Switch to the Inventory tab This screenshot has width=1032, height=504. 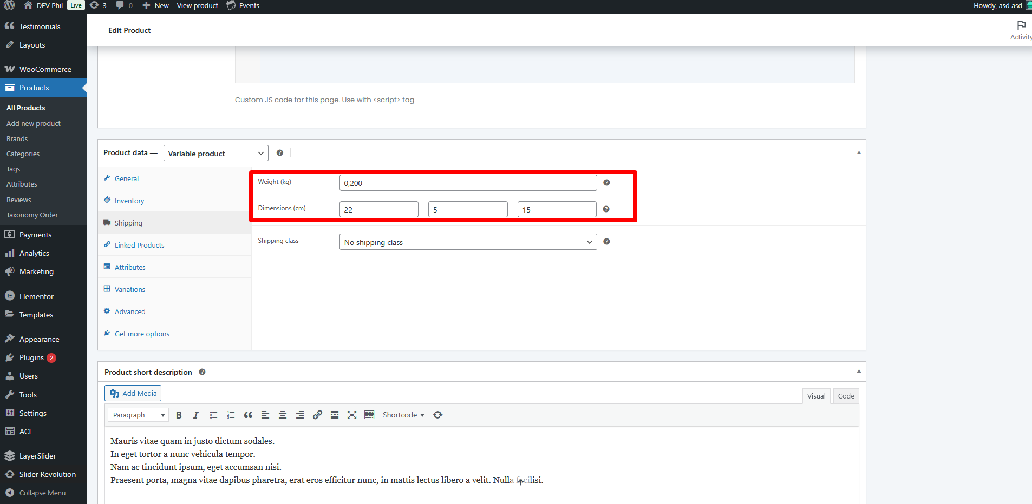(129, 201)
